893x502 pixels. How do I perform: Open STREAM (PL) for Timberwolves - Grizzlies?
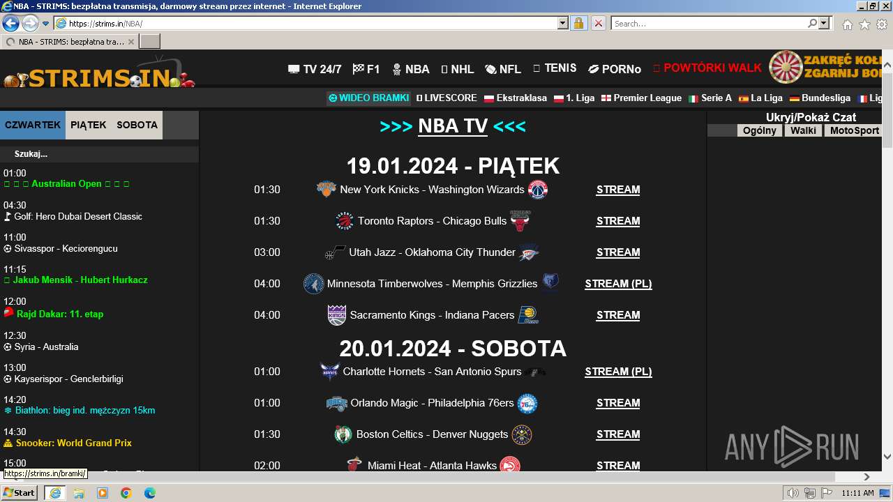[618, 284]
